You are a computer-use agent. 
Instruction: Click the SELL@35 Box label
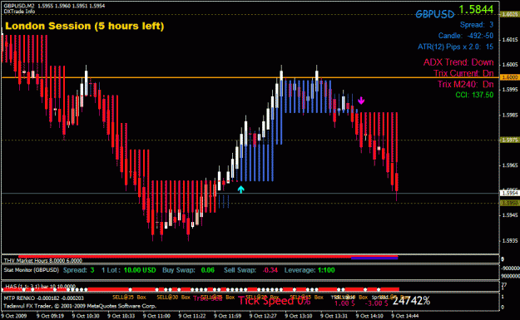click(129, 298)
